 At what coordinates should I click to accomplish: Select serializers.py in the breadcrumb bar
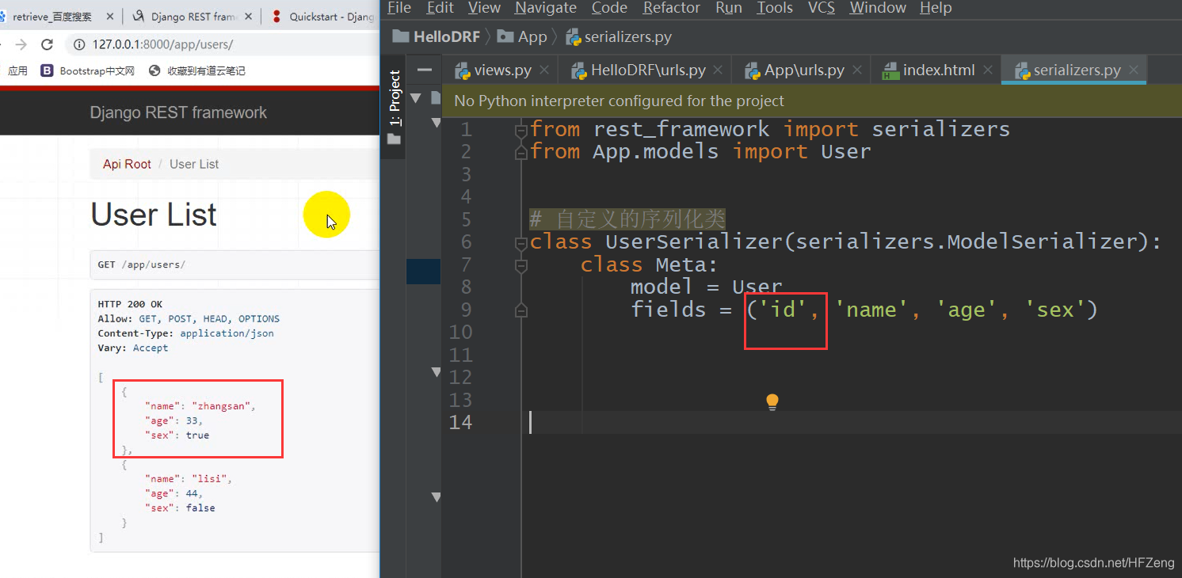[619, 36]
